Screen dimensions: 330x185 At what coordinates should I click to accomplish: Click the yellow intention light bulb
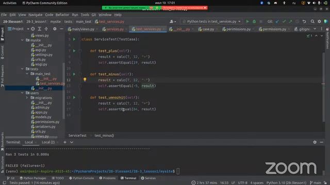[85, 80]
